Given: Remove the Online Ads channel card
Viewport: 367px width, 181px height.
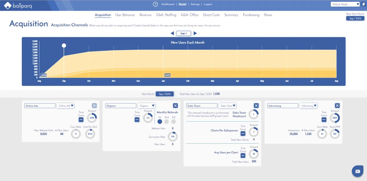Looking at the screenshot, I should [x=94, y=106].
